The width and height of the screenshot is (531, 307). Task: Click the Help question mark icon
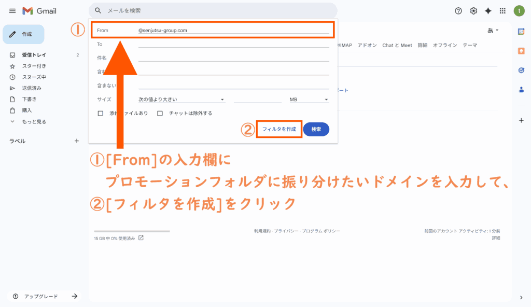(458, 11)
